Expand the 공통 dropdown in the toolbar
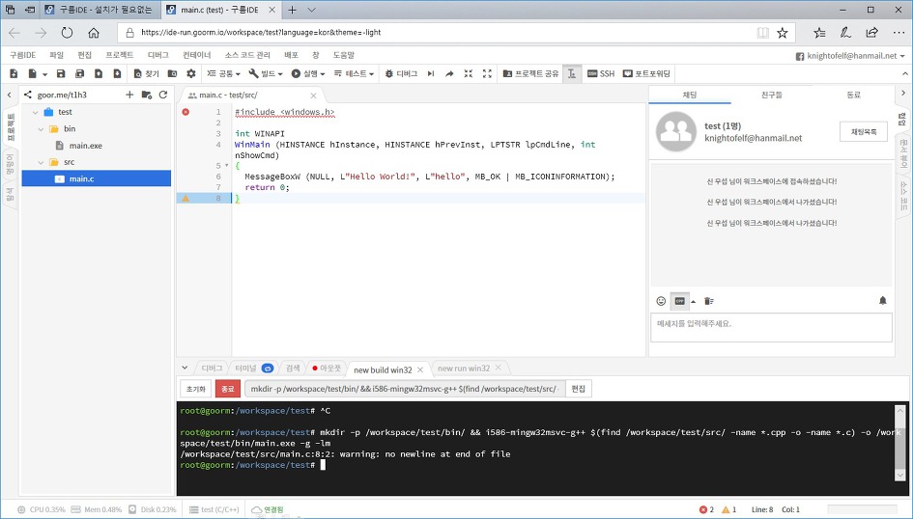 (x=223, y=74)
